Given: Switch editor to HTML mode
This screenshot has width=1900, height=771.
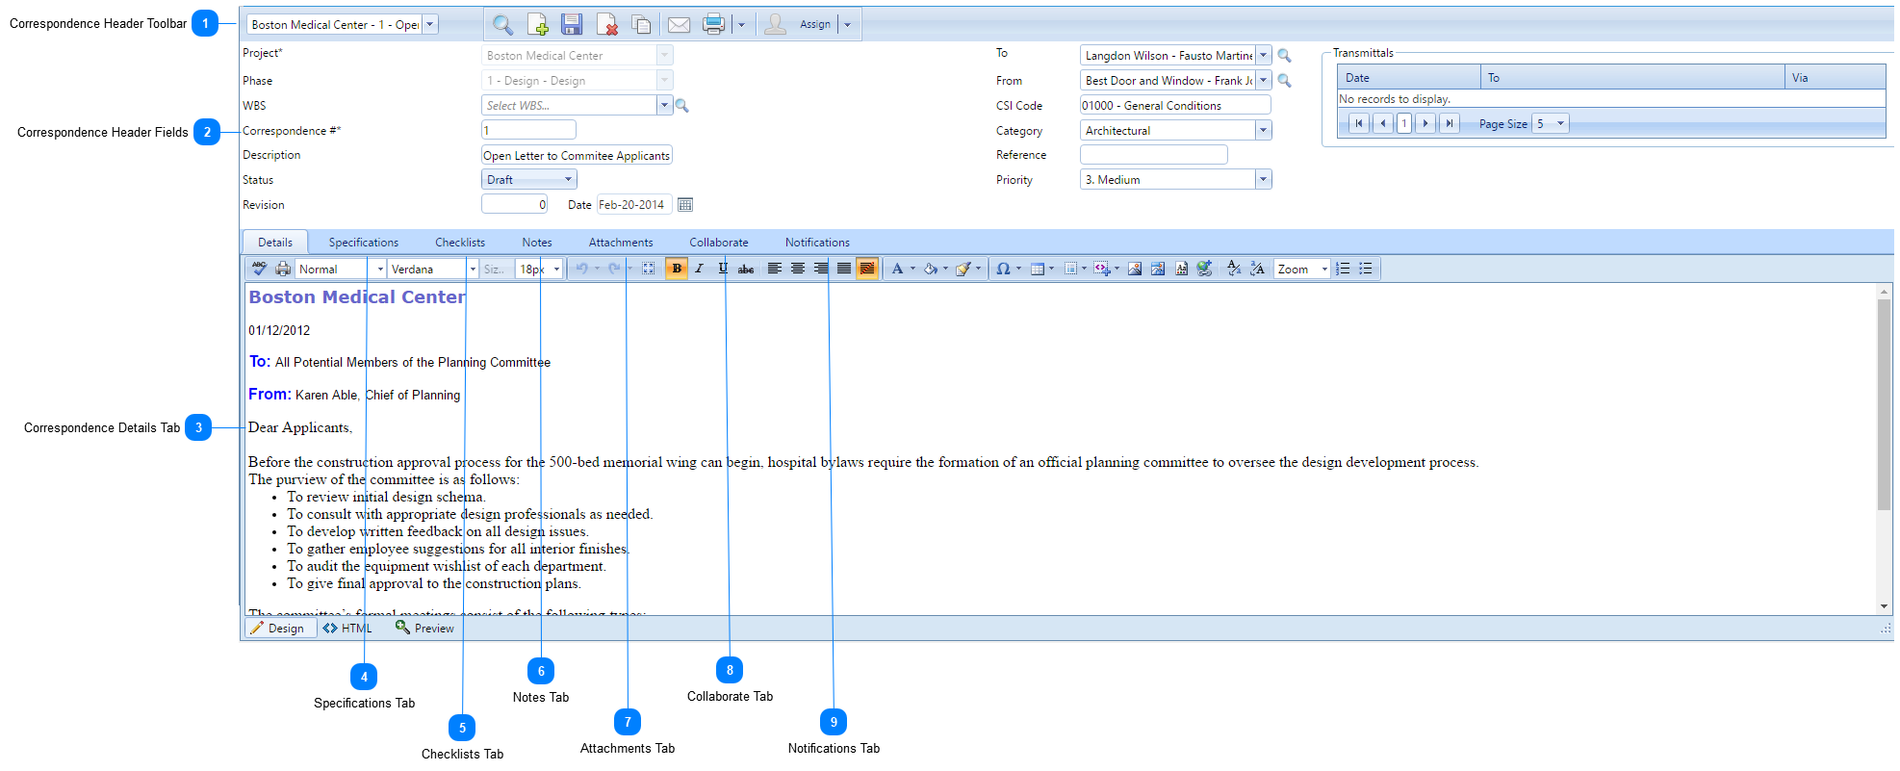Looking at the screenshot, I should [x=347, y=628].
